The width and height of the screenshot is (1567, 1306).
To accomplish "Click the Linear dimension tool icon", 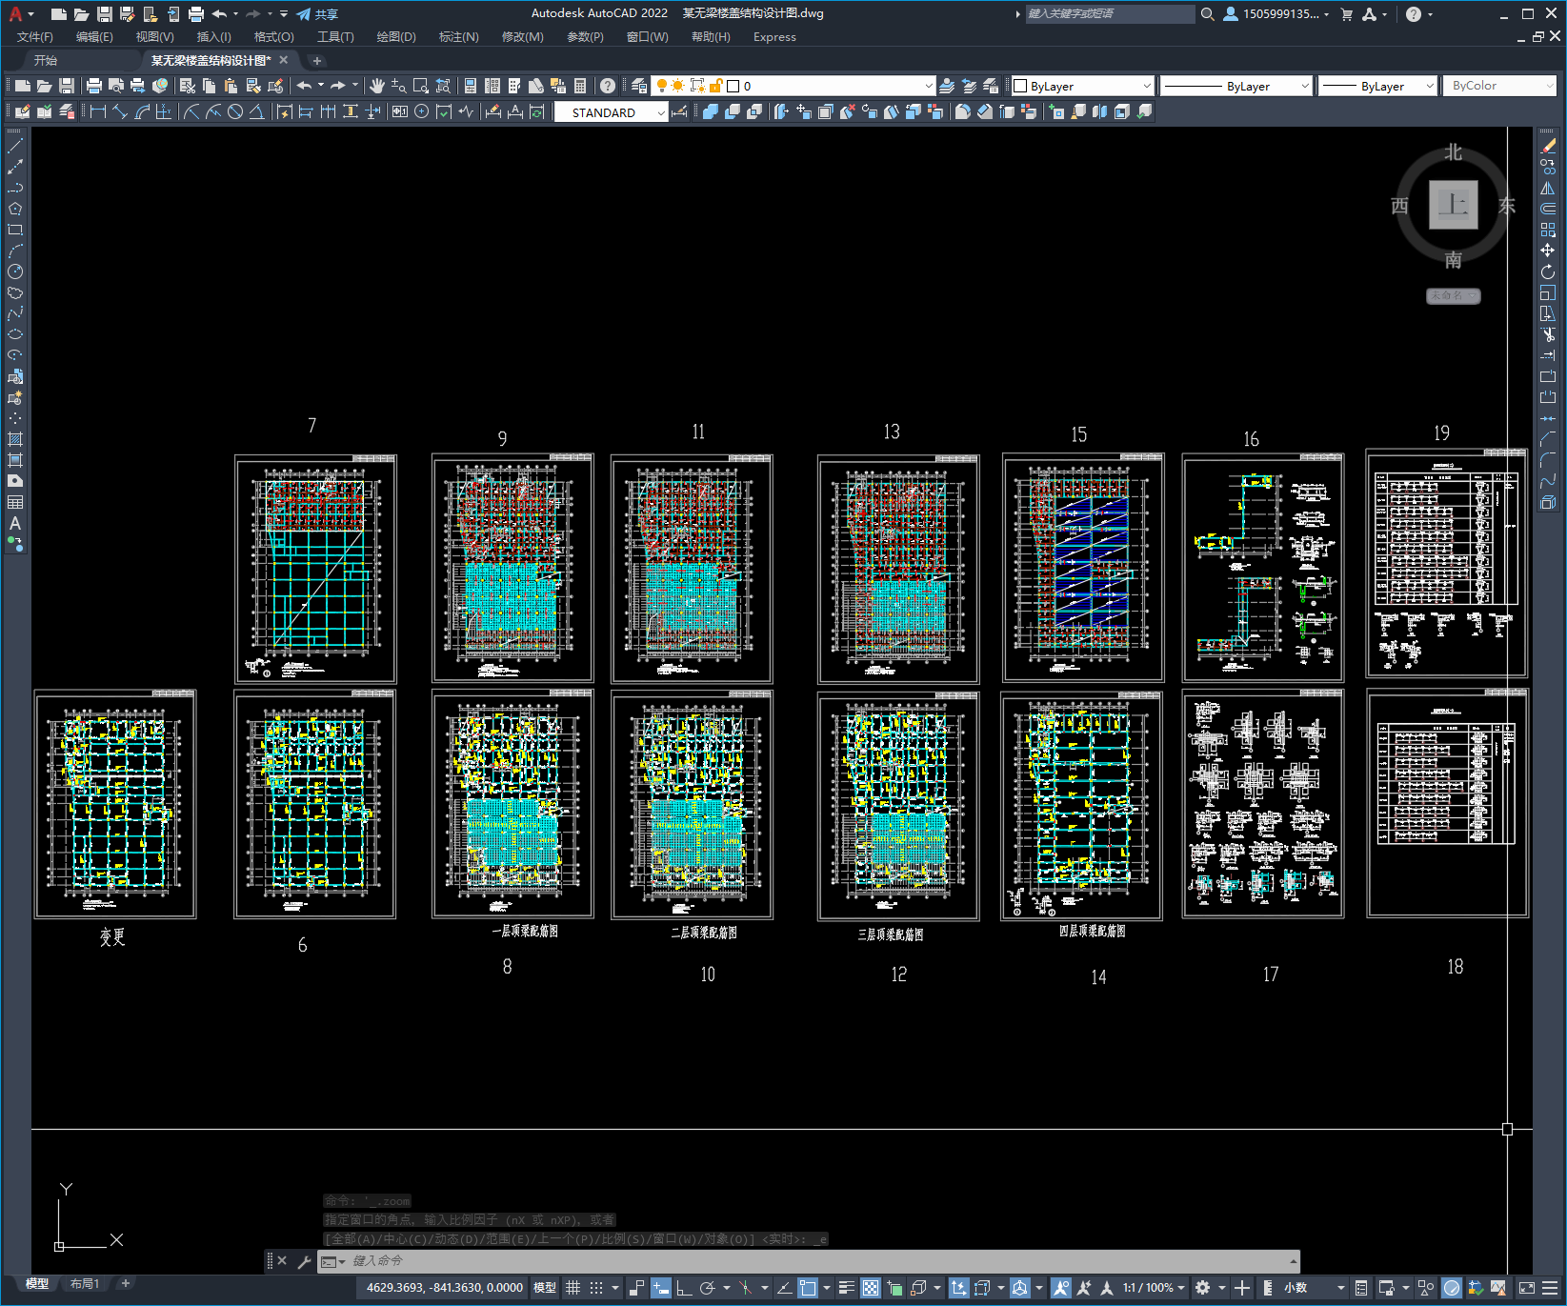I will [x=98, y=111].
